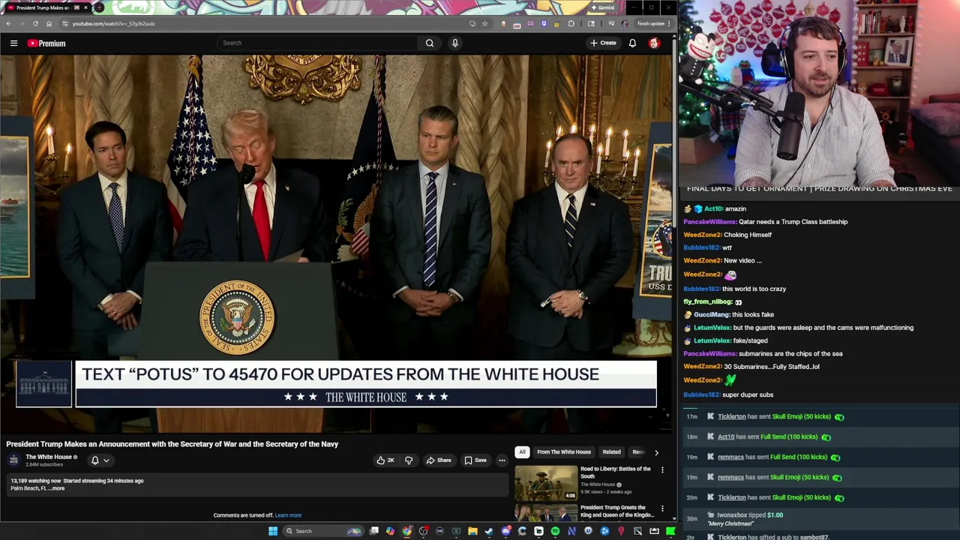Viewport: 960px width, 540px height.
Task: Go to the browser home page
Action: point(49,24)
